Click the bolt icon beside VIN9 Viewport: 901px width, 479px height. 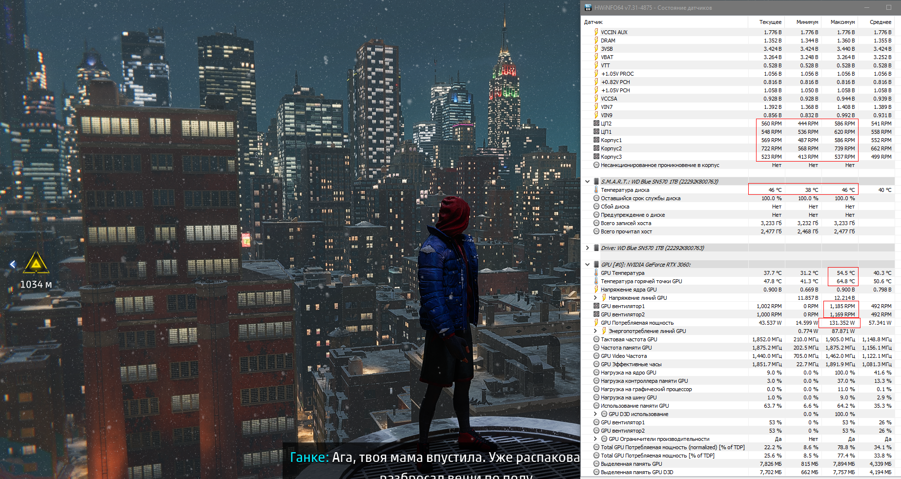tap(596, 115)
